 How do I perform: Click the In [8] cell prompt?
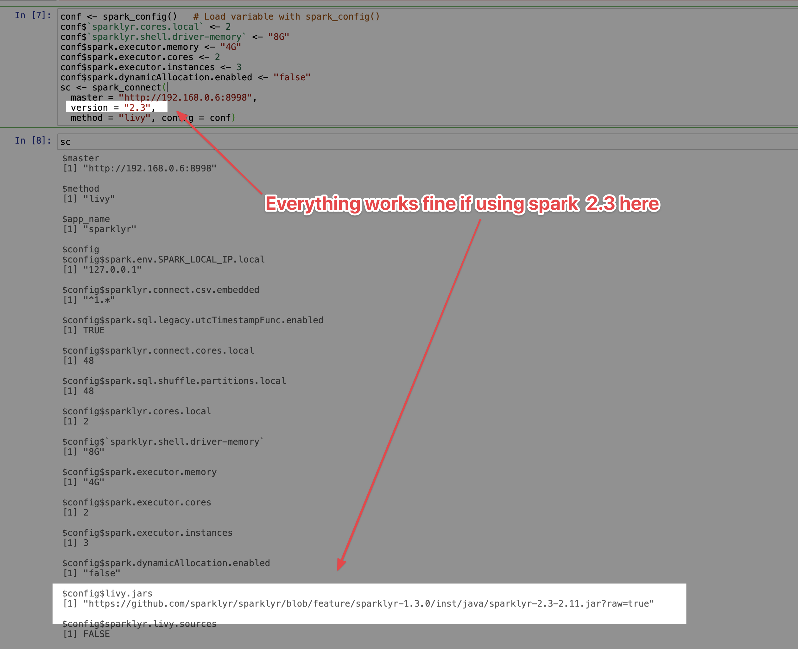click(x=33, y=140)
